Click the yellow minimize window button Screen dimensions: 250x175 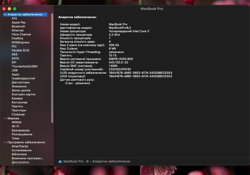[x=9, y=9]
